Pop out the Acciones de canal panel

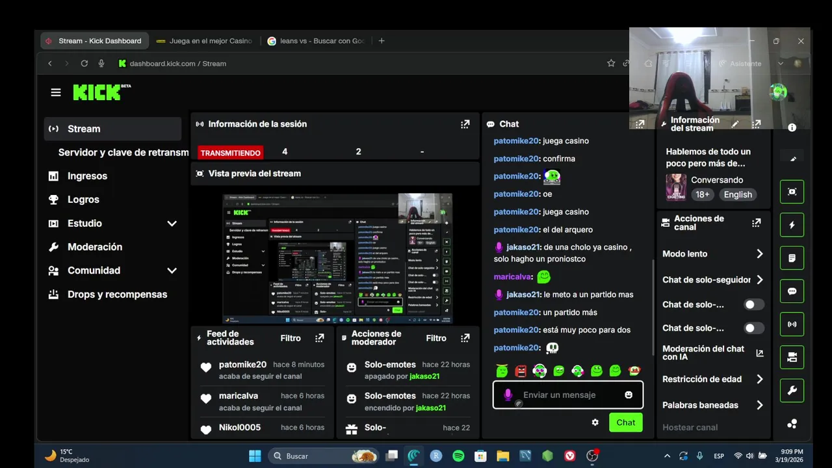(x=756, y=223)
